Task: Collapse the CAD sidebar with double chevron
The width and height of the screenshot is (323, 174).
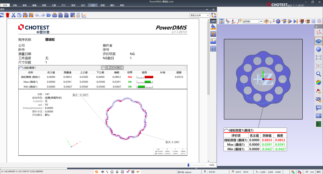Action: tap(317, 27)
